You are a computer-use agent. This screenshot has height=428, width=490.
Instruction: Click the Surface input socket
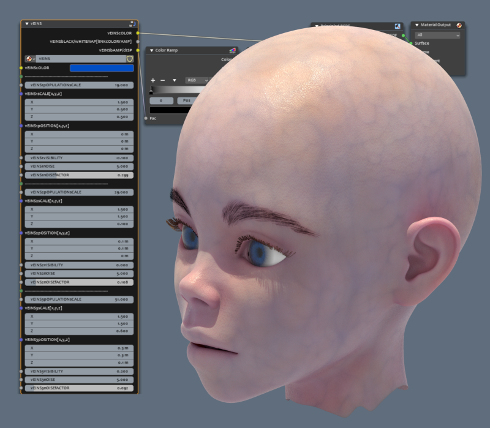pyautogui.click(x=411, y=43)
